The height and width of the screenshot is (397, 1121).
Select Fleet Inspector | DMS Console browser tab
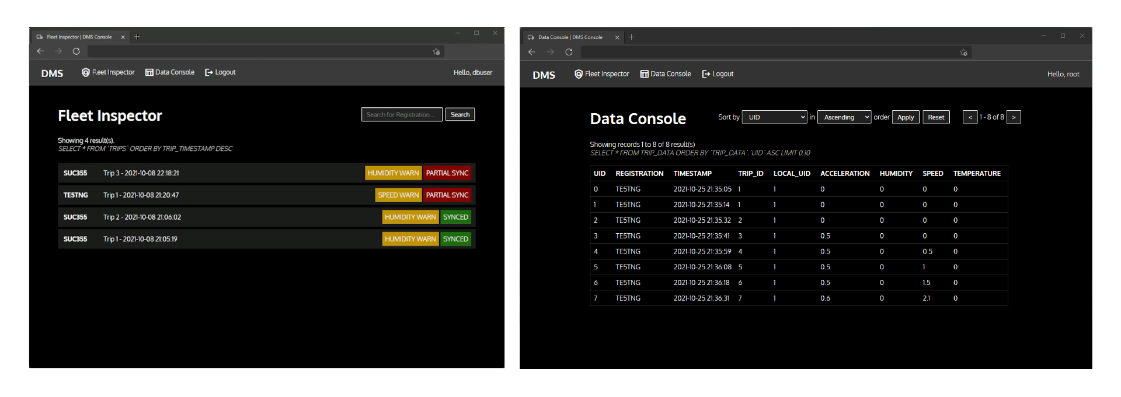click(79, 37)
